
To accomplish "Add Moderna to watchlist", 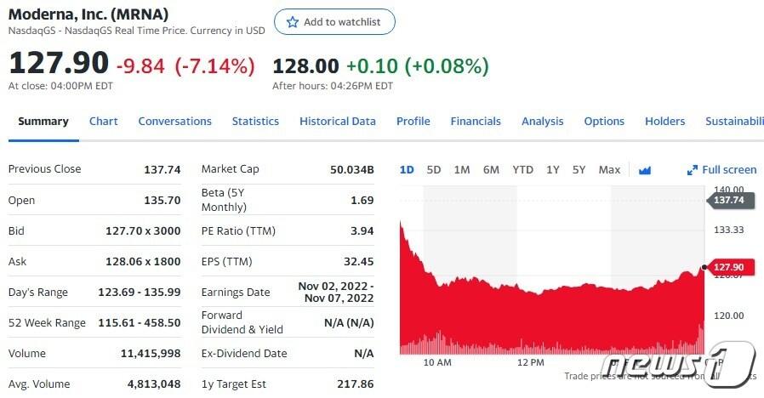I will click(x=334, y=22).
